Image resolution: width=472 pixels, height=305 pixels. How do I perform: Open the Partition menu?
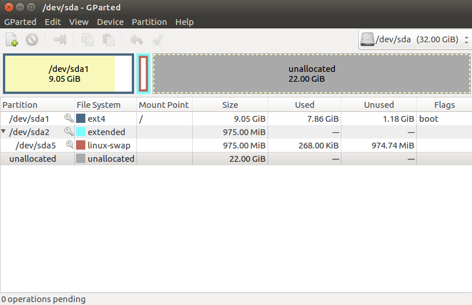coord(149,22)
